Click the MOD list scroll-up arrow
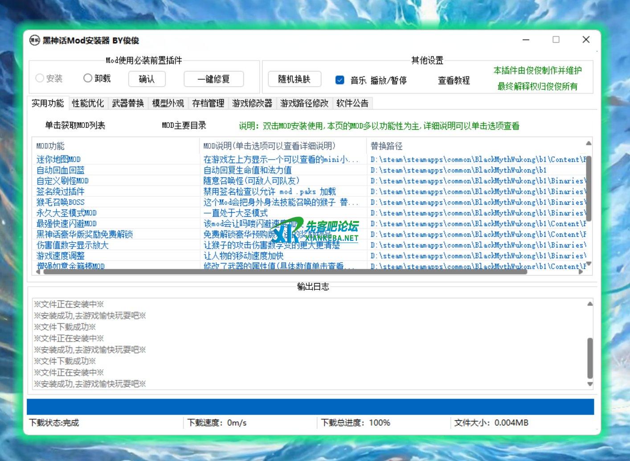Viewport: 630px width, 461px height. coord(589,144)
